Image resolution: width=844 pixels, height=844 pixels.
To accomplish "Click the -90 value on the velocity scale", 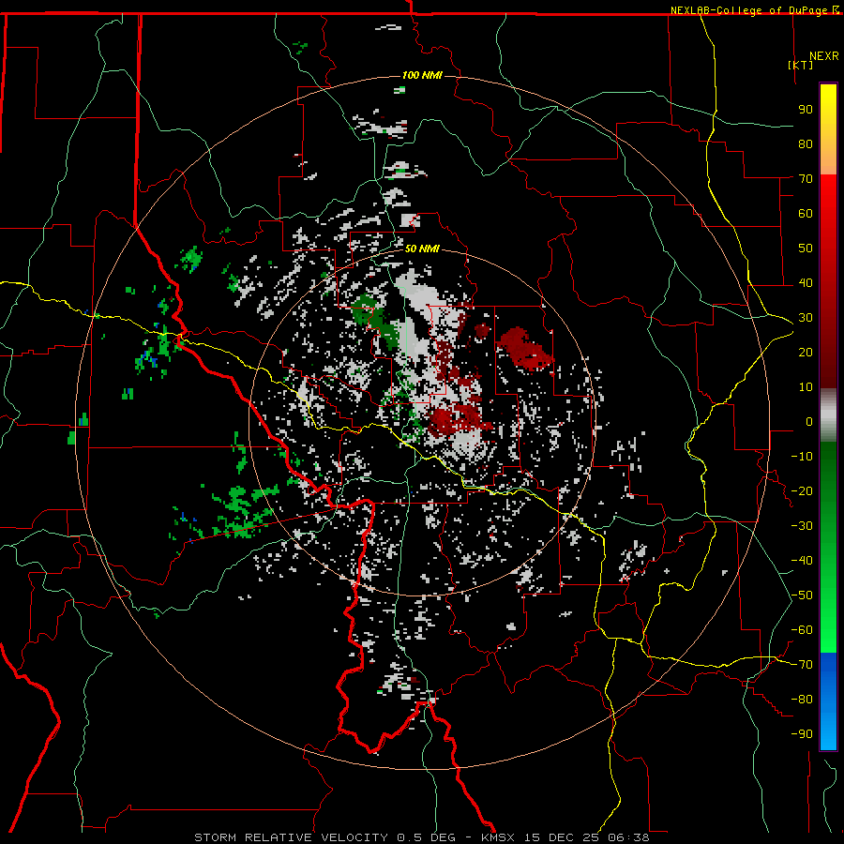I will click(x=802, y=733).
